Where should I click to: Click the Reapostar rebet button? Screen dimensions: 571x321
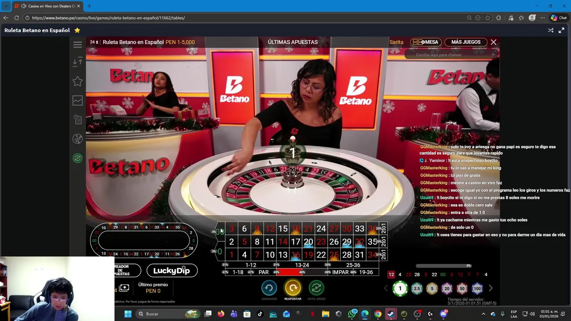(x=293, y=288)
